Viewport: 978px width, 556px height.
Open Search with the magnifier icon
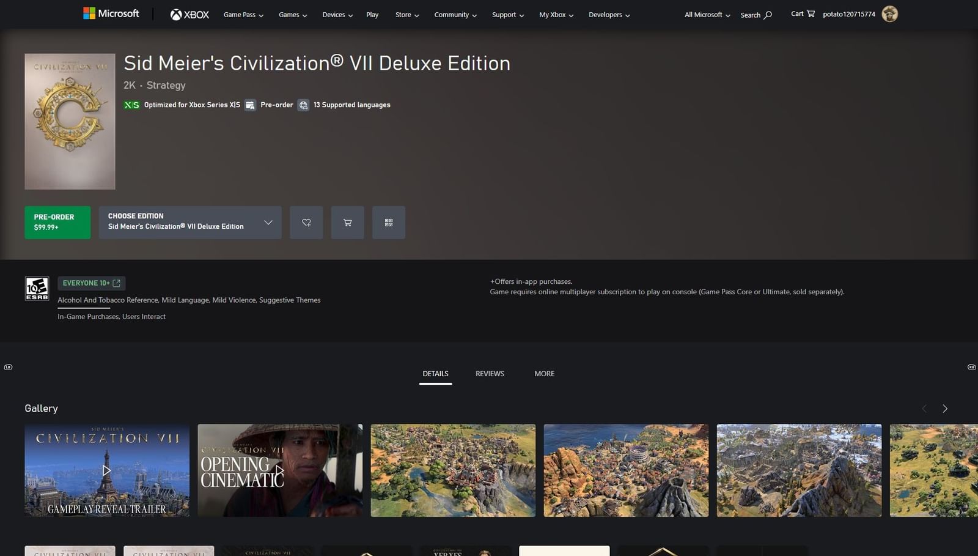coord(756,15)
